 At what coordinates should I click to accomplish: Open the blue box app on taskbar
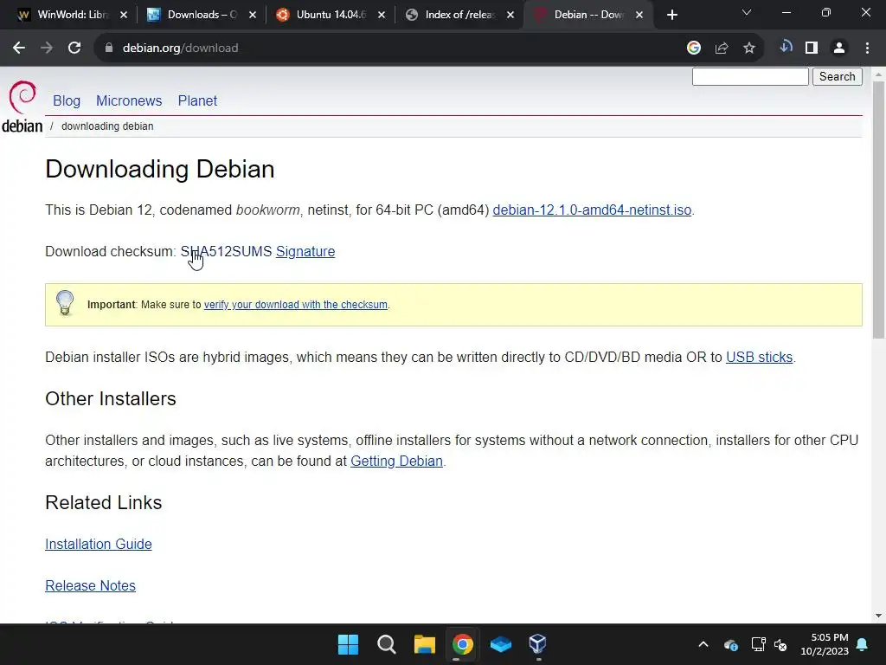(x=501, y=644)
